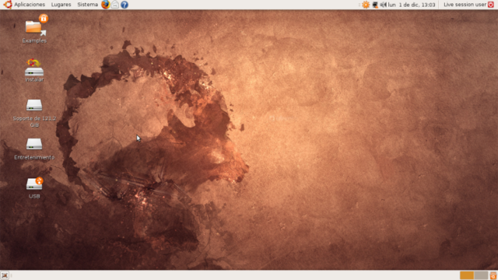Viewport: 498px width, 280px height.
Task: Click the show desktop button
Action: click(x=5, y=275)
